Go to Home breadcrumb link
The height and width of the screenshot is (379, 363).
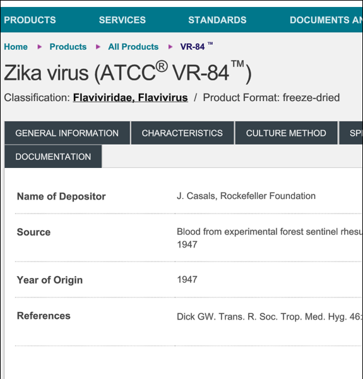pos(16,47)
